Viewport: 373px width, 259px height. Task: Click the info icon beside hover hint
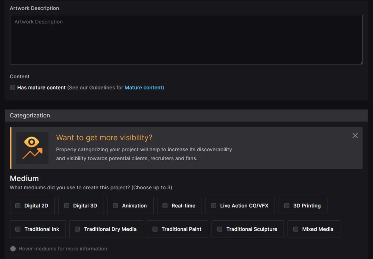pos(13,249)
